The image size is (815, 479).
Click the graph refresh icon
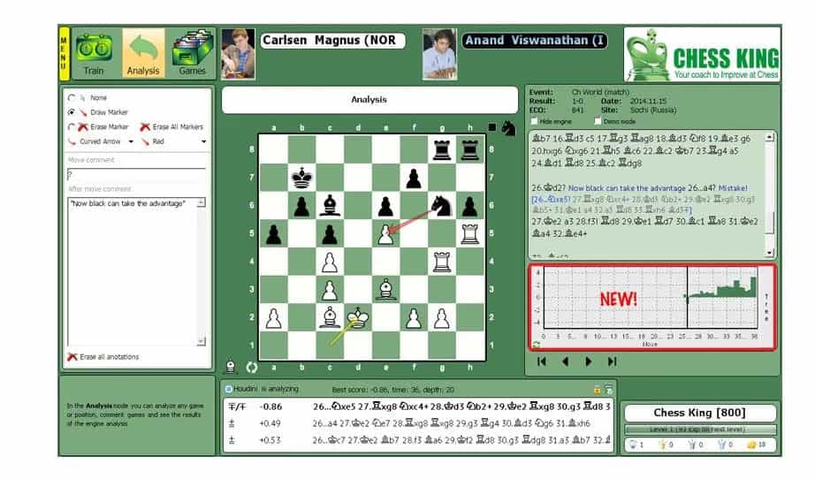click(537, 345)
